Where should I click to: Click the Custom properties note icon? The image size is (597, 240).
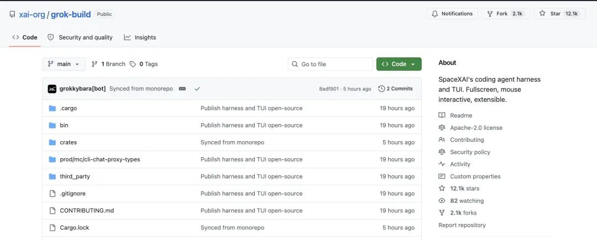pos(442,176)
